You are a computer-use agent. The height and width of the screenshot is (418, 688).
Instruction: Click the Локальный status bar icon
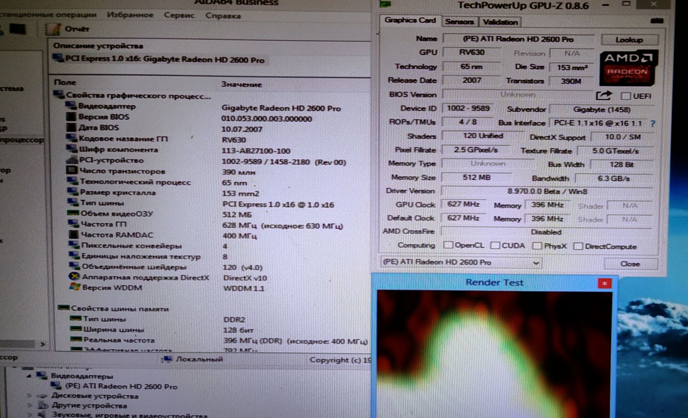(167, 359)
